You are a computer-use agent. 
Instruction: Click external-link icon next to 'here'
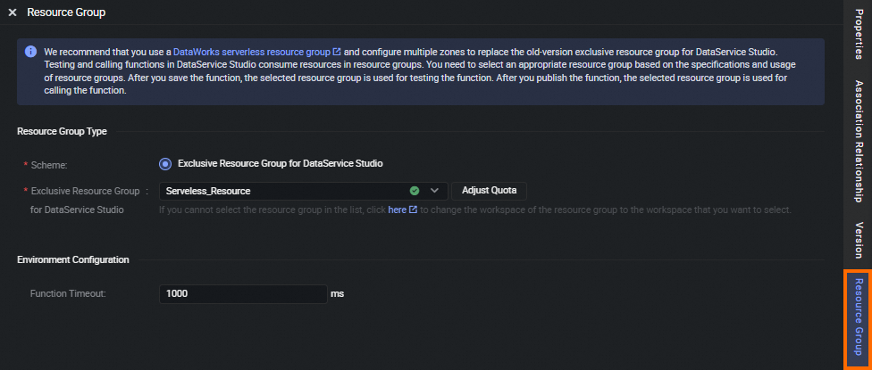[413, 210]
